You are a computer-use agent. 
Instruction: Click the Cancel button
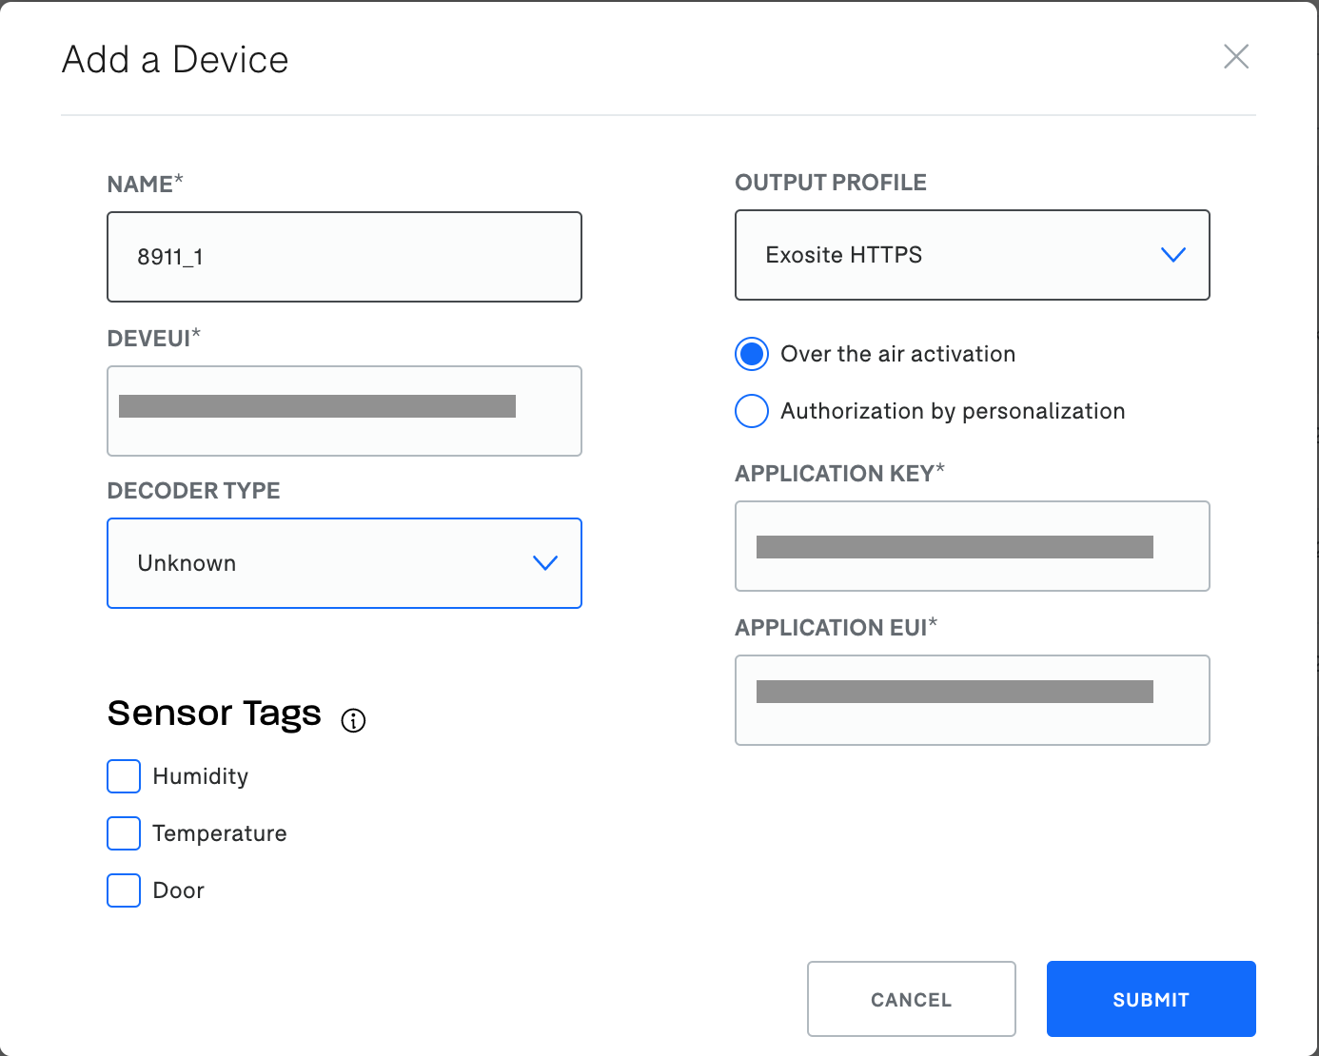(x=911, y=999)
